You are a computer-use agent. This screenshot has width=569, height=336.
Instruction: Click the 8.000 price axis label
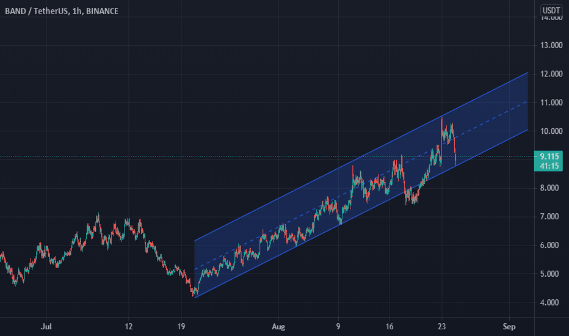pyautogui.click(x=549, y=188)
